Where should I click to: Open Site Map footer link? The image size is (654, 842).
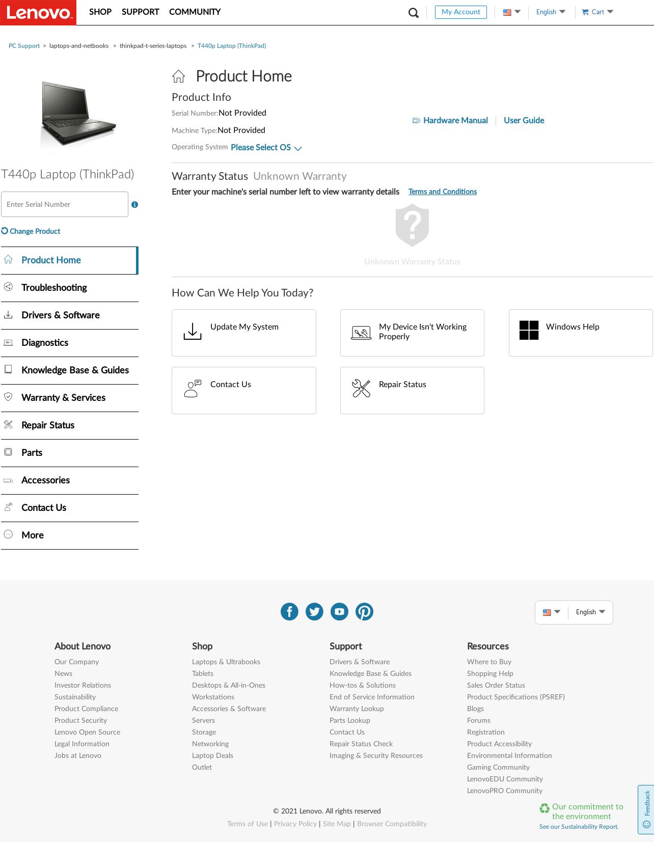point(337,824)
